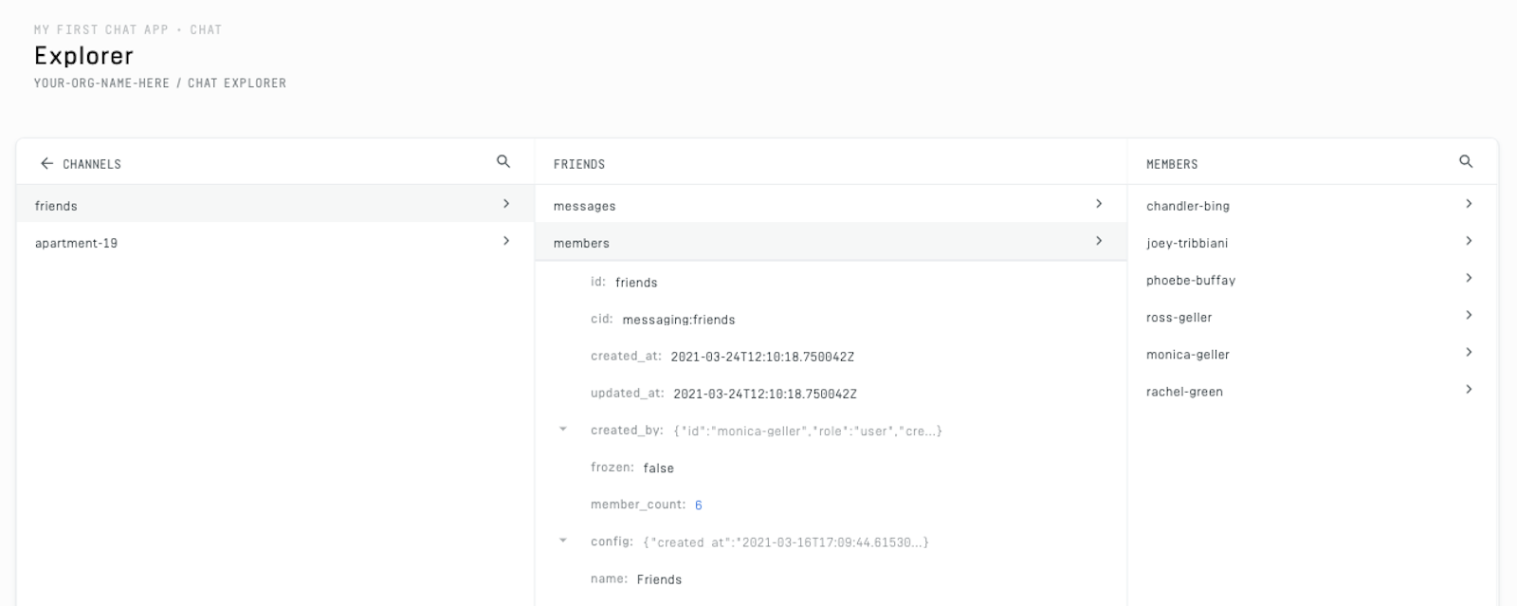Click the chevron next to rachel-green
Viewport: 1517px width, 606px height.
pyautogui.click(x=1470, y=389)
